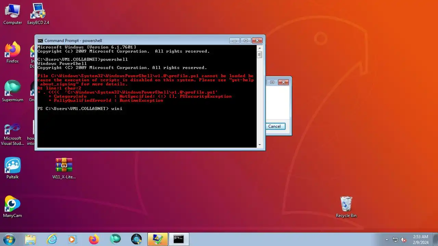Image resolution: width=438 pixels, height=246 pixels.
Task: Select the Supermium desktop shortcut
Action: (13, 92)
